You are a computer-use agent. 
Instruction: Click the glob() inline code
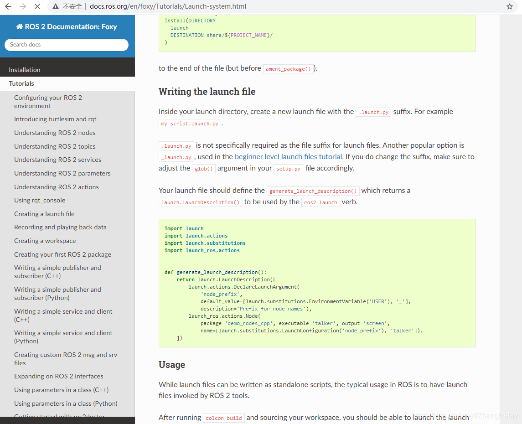(x=204, y=169)
